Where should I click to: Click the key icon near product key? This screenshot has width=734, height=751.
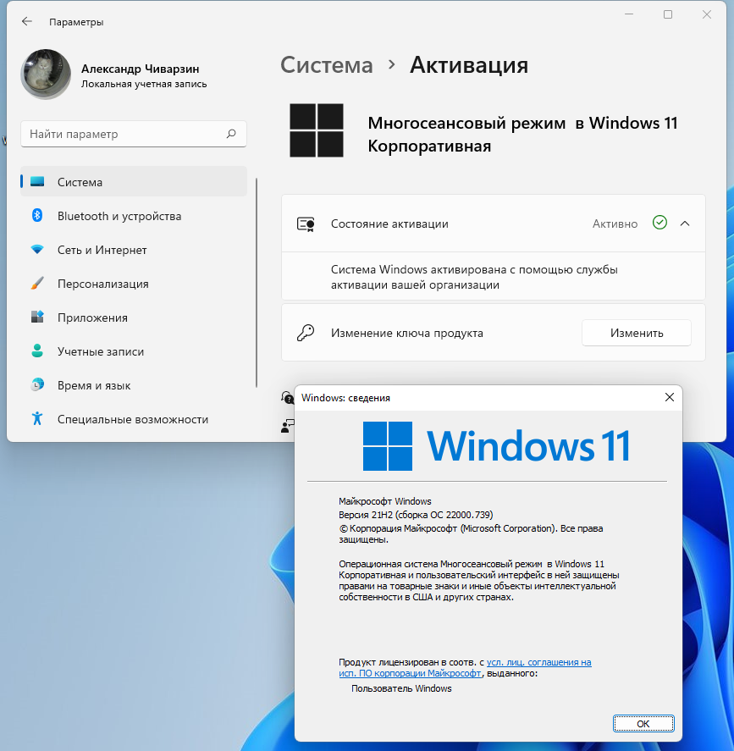[306, 333]
